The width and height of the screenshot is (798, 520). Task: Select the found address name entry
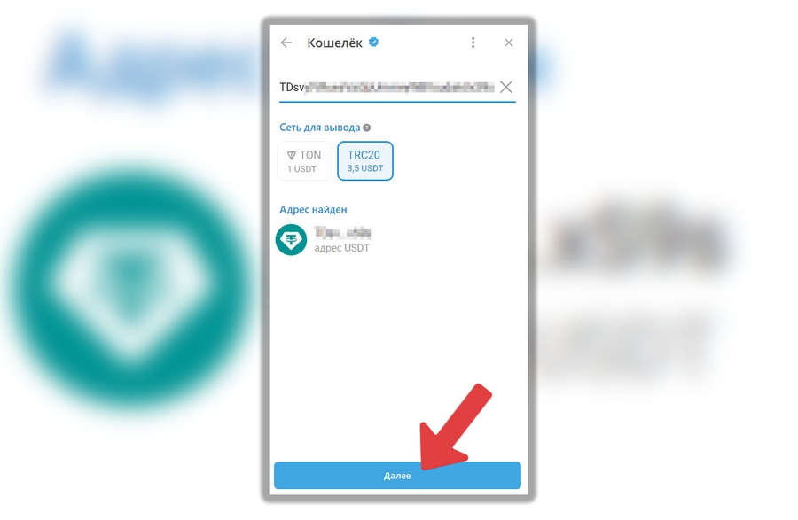342,233
